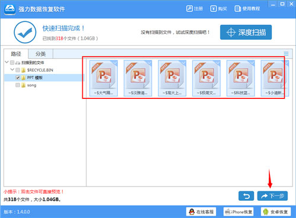296x218 pixels.
Task: Select the song folder in tree
Action: coord(31,85)
